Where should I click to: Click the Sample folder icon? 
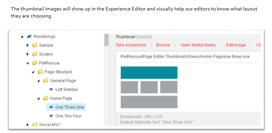pyautogui.click(x=35, y=45)
